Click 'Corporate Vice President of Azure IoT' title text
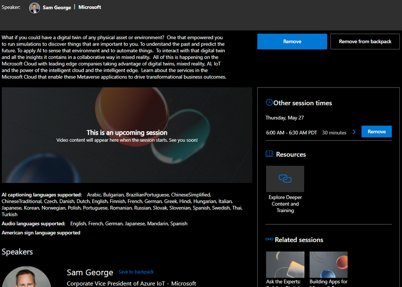Screen dimensions: 402x287 (116, 284)
